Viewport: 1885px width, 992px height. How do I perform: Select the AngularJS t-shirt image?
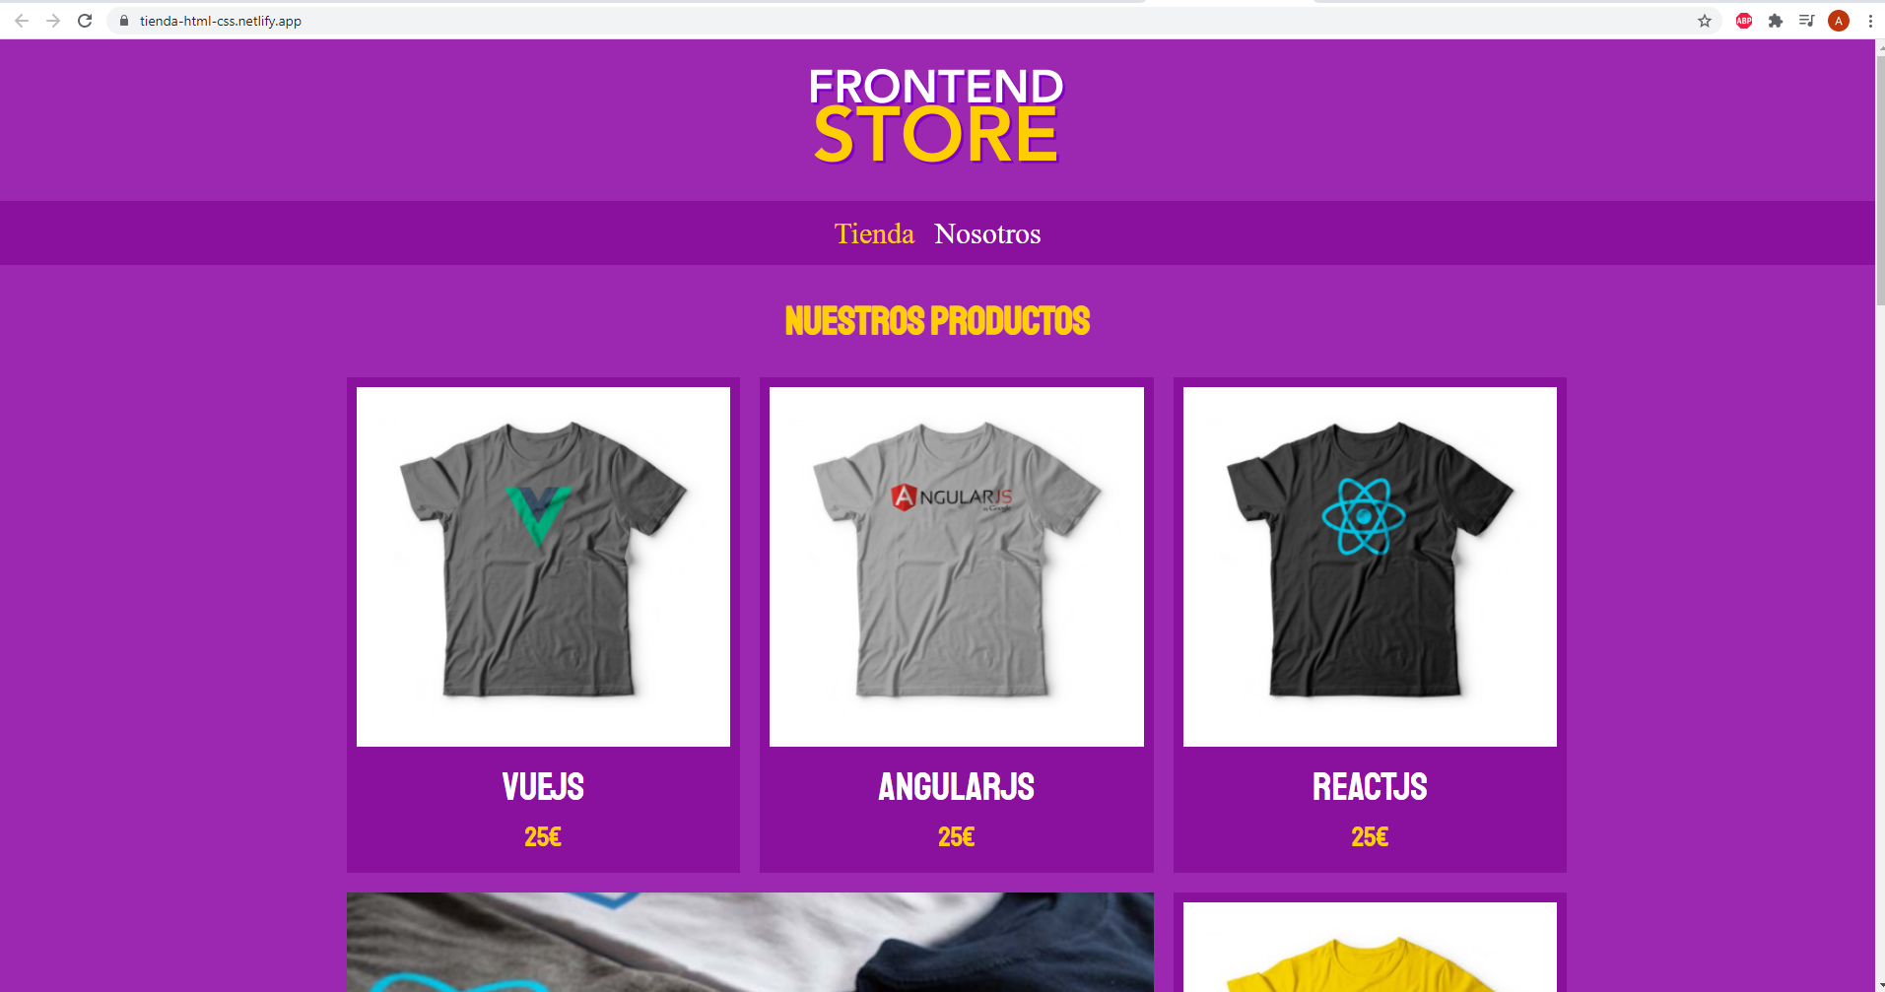(956, 566)
